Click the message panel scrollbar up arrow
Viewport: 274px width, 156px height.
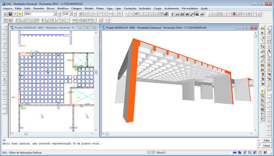click(x=259, y=140)
